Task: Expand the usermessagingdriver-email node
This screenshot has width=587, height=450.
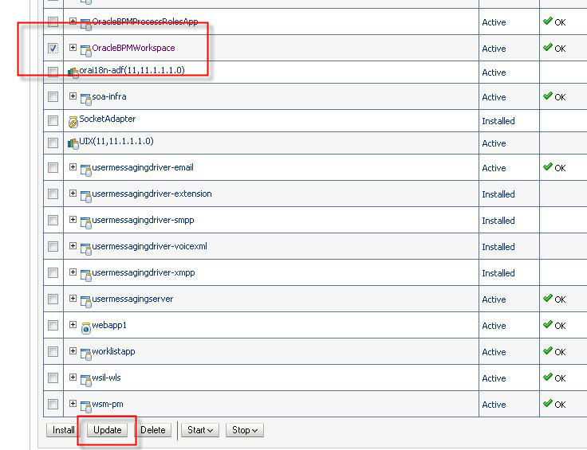Action: click(x=73, y=166)
